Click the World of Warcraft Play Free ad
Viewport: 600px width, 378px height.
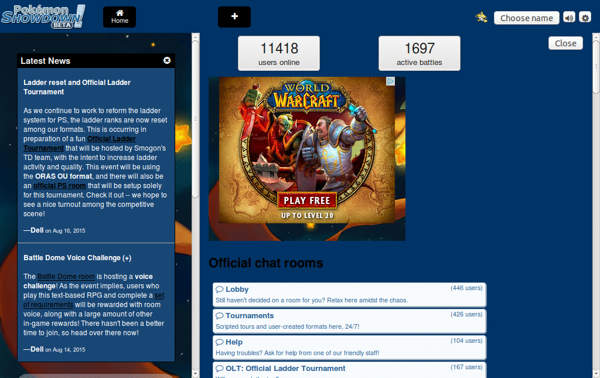coord(307,150)
